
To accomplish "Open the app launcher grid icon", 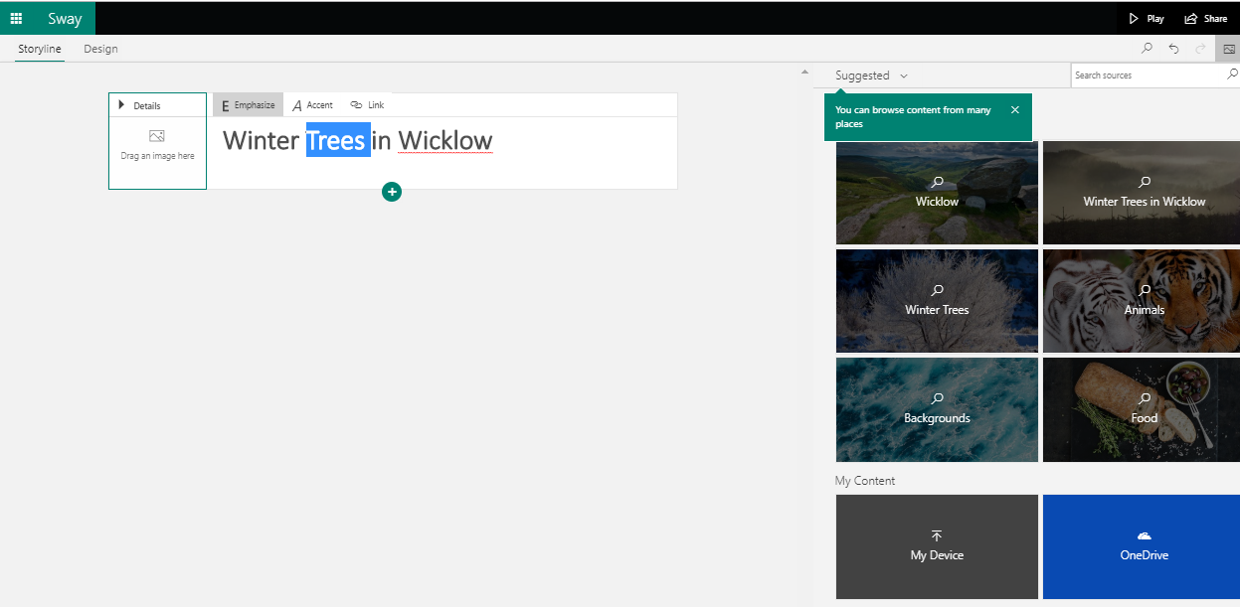I will click(x=16, y=18).
